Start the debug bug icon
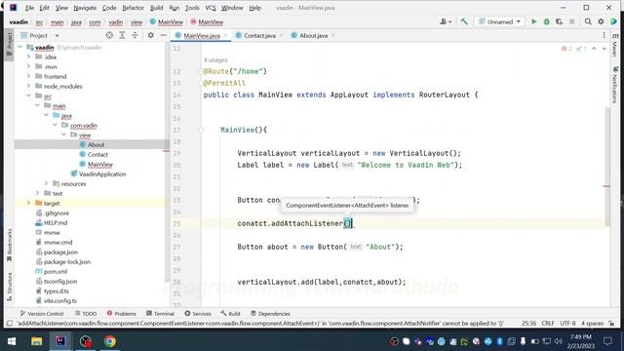Viewport: 624px width, 351px height. point(546,21)
